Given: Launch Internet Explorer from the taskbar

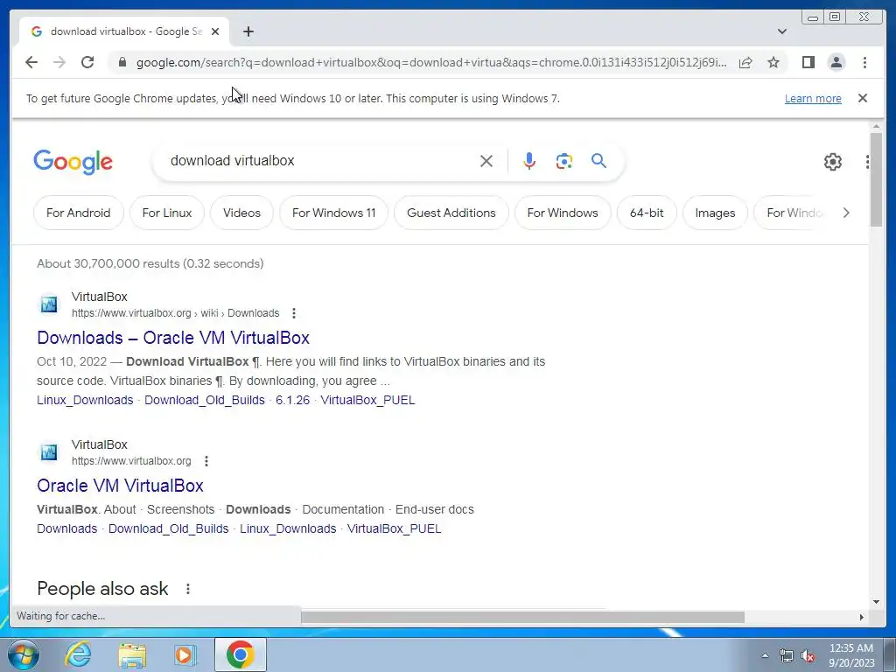Looking at the screenshot, I should [x=77, y=654].
